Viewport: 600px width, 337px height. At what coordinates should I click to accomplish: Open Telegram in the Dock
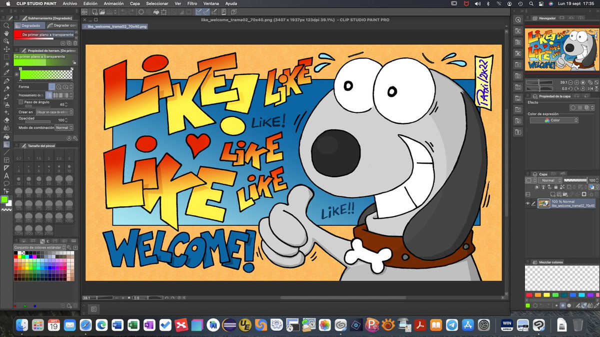(x=452, y=326)
